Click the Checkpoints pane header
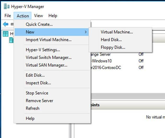Viewport: 165px width, 138px height. pyautogui.click(x=128, y=105)
